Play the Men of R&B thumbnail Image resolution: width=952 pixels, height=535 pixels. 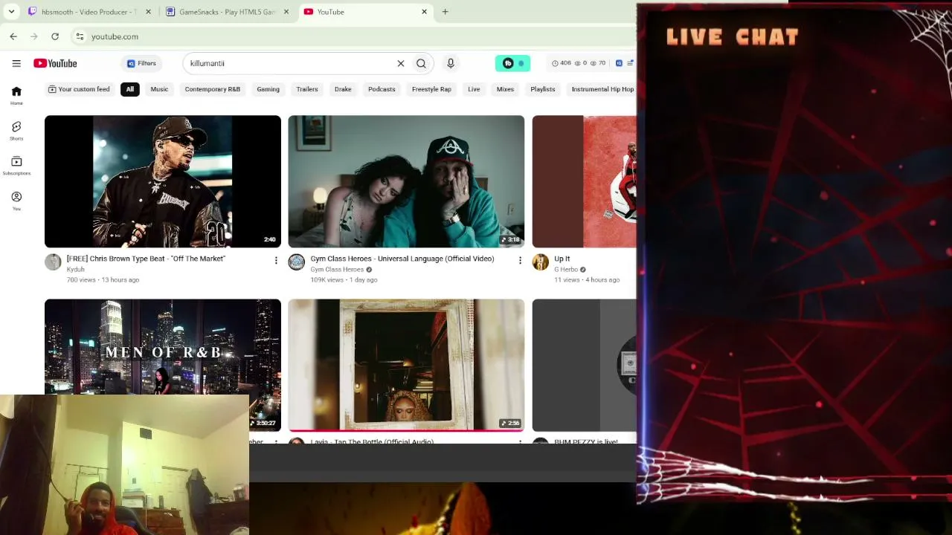pyautogui.click(x=163, y=347)
